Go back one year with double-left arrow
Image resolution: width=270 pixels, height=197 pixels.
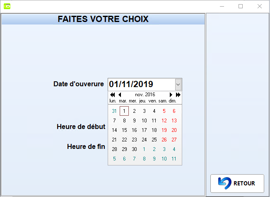pos(113,95)
